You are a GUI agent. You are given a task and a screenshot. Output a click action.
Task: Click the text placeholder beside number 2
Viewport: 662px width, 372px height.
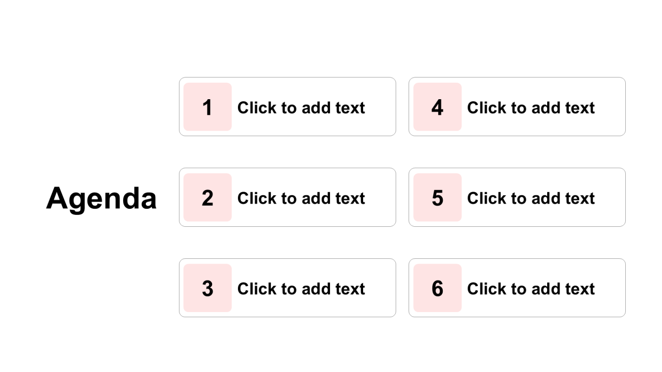click(301, 198)
